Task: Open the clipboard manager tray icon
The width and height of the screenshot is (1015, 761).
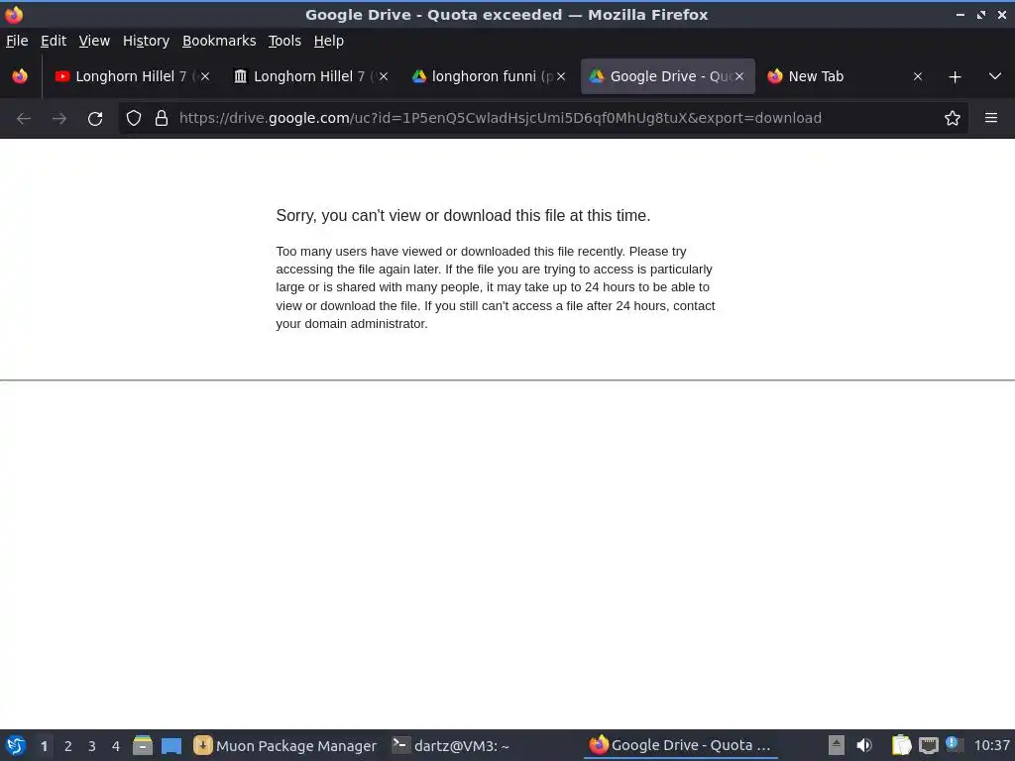Action: pos(901,745)
